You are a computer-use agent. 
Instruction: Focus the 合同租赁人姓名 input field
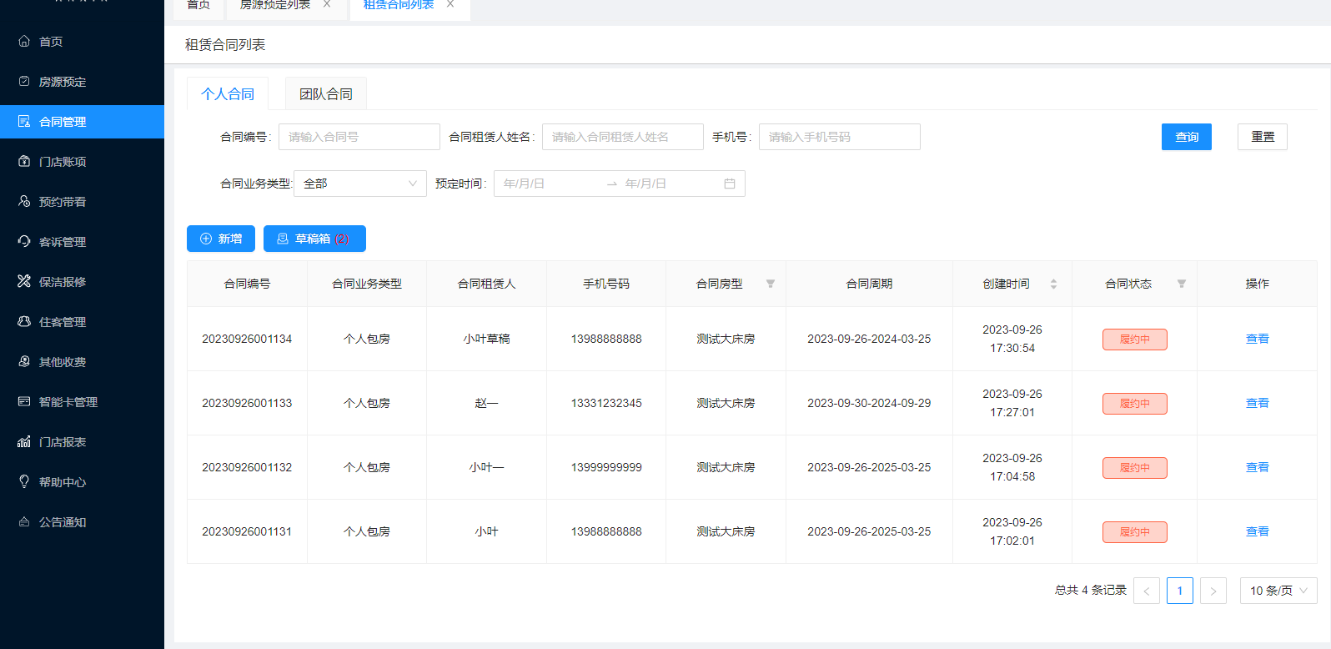pyautogui.click(x=623, y=137)
